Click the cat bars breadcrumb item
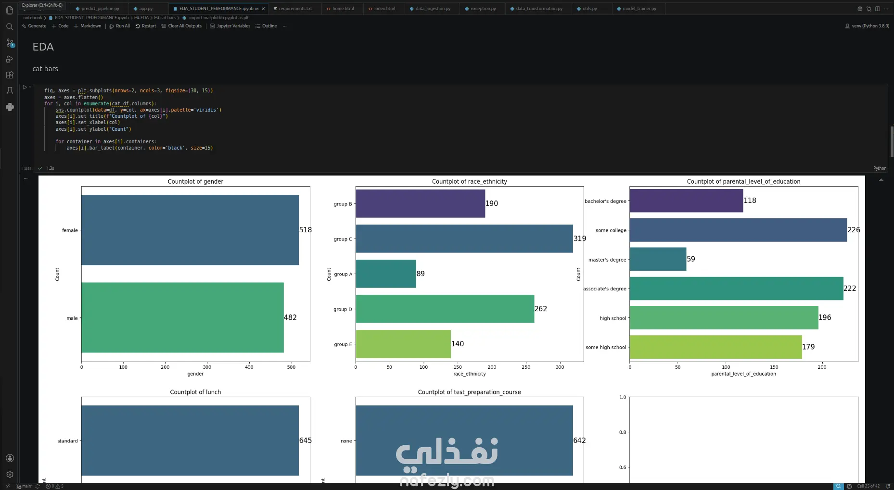The width and height of the screenshot is (894, 490). [165, 18]
